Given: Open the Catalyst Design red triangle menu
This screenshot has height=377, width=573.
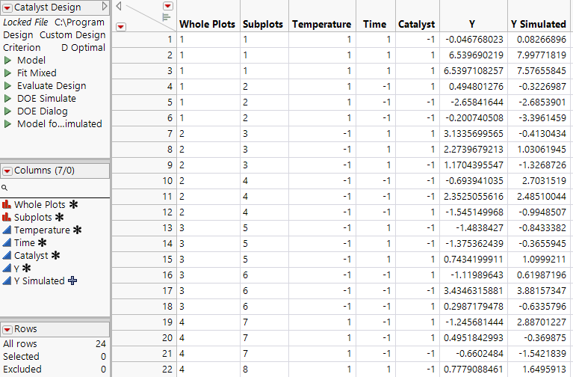Looking at the screenshot, I should pyautogui.click(x=7, y=7).
